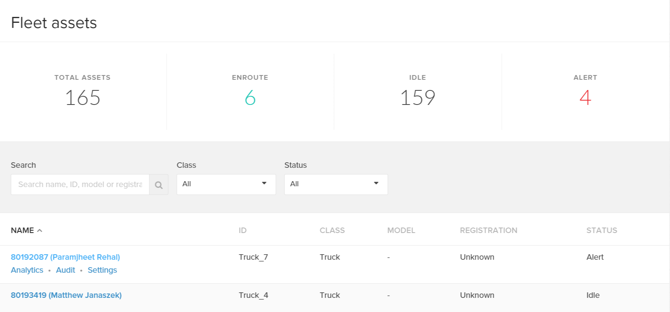Click the Total Assets 165 tile
The width and height of the screenshot is (670, 312).
(x=83, y=92)
